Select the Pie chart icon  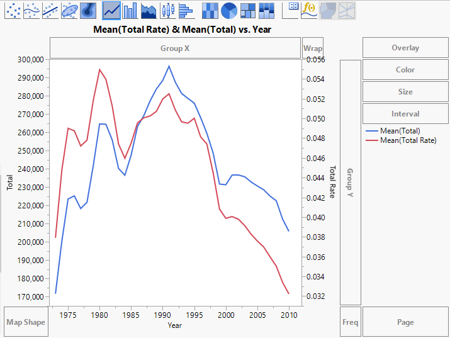pyautogui.click(x=229, y=10)
